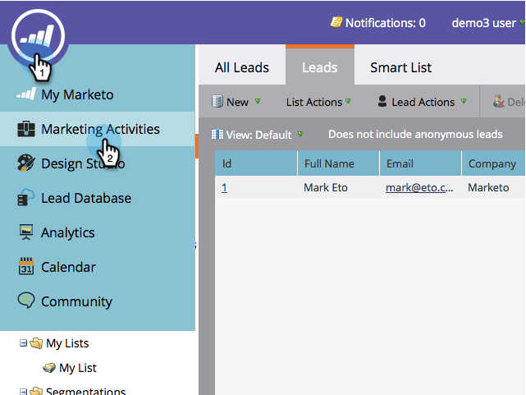Sort by the Full Name column header
Viewport: 526px width, 395px height.
coord(329,163)
